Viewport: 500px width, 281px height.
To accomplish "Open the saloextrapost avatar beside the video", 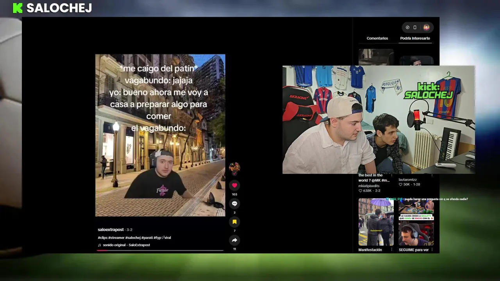I will pyautogui.click(x=234, y=168).
